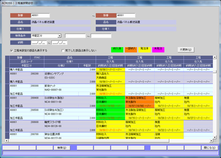Click the horizontal scrollbar right arrow
The height and width of the screenshot is (158, 221).
(x=211, y=141)
